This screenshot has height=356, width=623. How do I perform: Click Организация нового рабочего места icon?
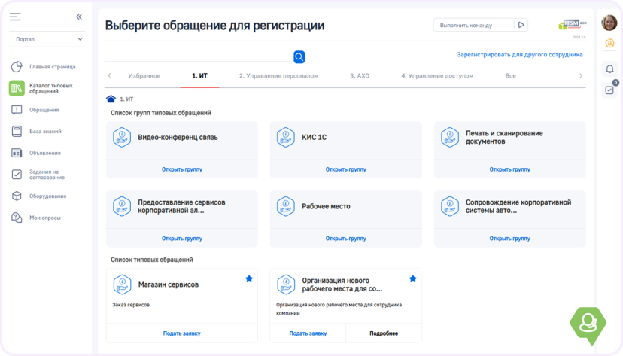(286, 285)
